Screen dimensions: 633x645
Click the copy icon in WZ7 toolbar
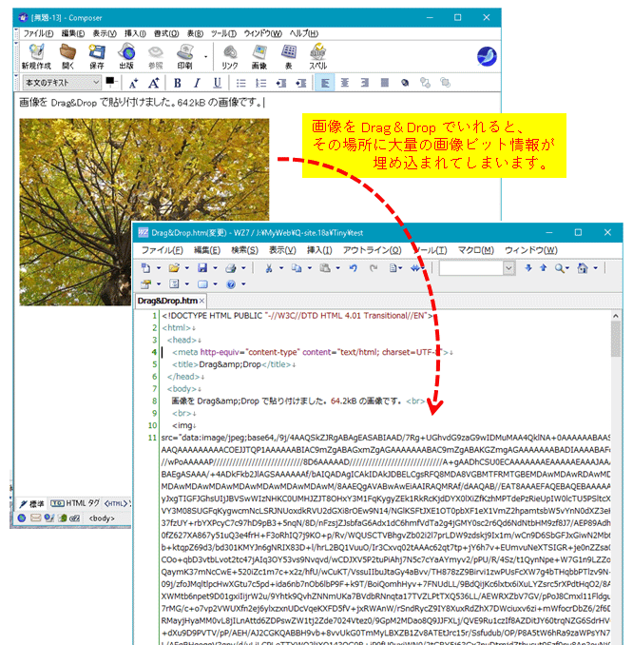pos(297,268)
